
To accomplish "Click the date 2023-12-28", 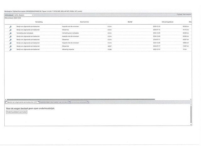I will point(156,43).
